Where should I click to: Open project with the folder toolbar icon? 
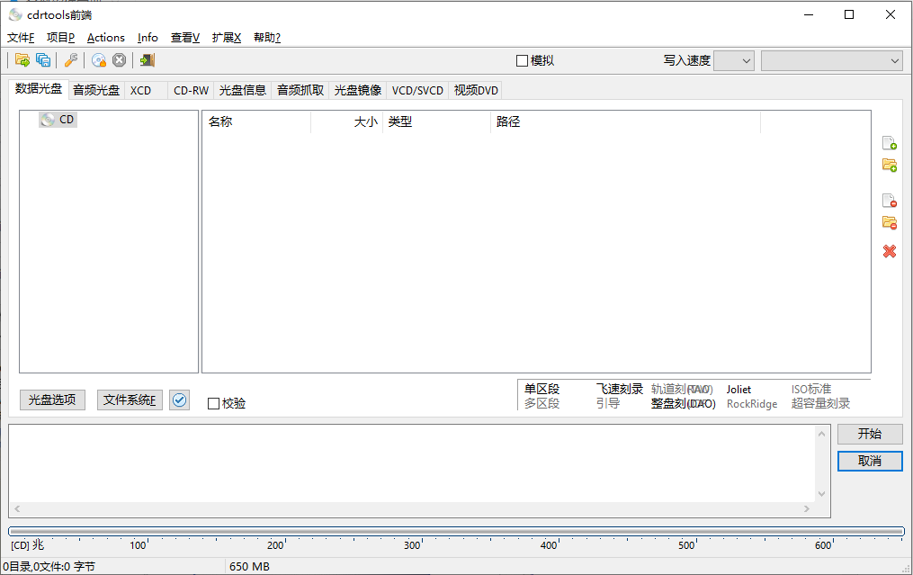point(22,59)
